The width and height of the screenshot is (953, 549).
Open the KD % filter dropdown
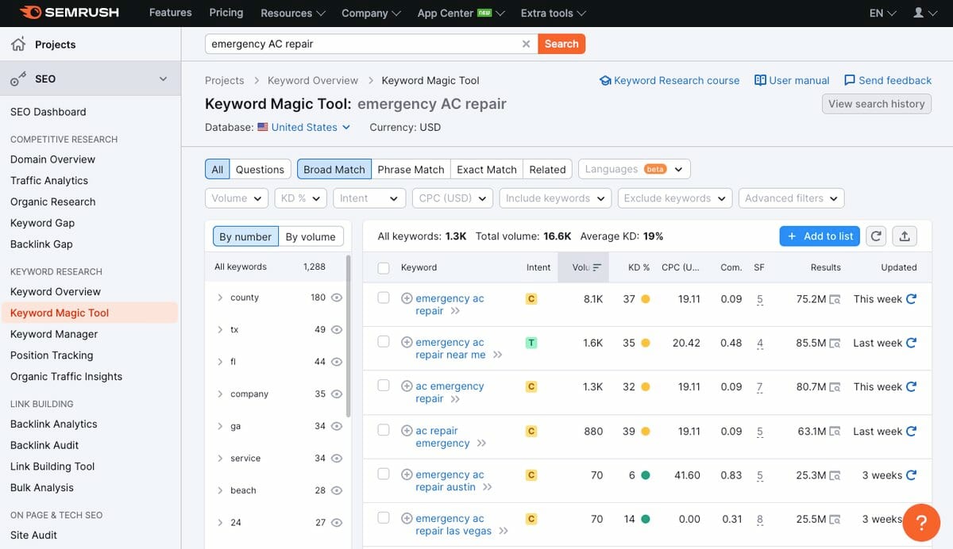[x=301, y=198]
